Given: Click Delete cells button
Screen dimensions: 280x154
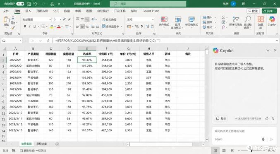Looking at the screenshot, I should click(x=207, y=22).
